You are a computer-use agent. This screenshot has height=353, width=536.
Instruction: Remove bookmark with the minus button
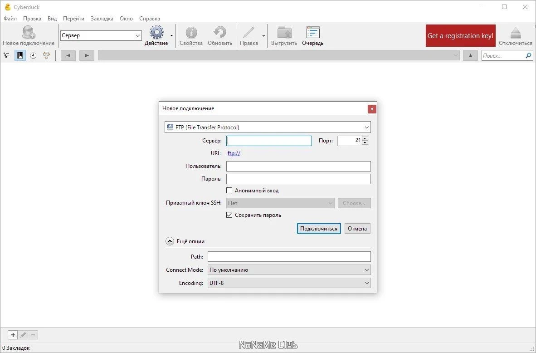pos(33,335)
